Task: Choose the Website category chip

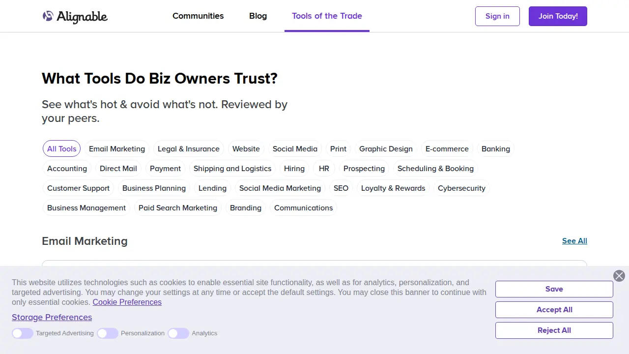Action: click(246, 148)
